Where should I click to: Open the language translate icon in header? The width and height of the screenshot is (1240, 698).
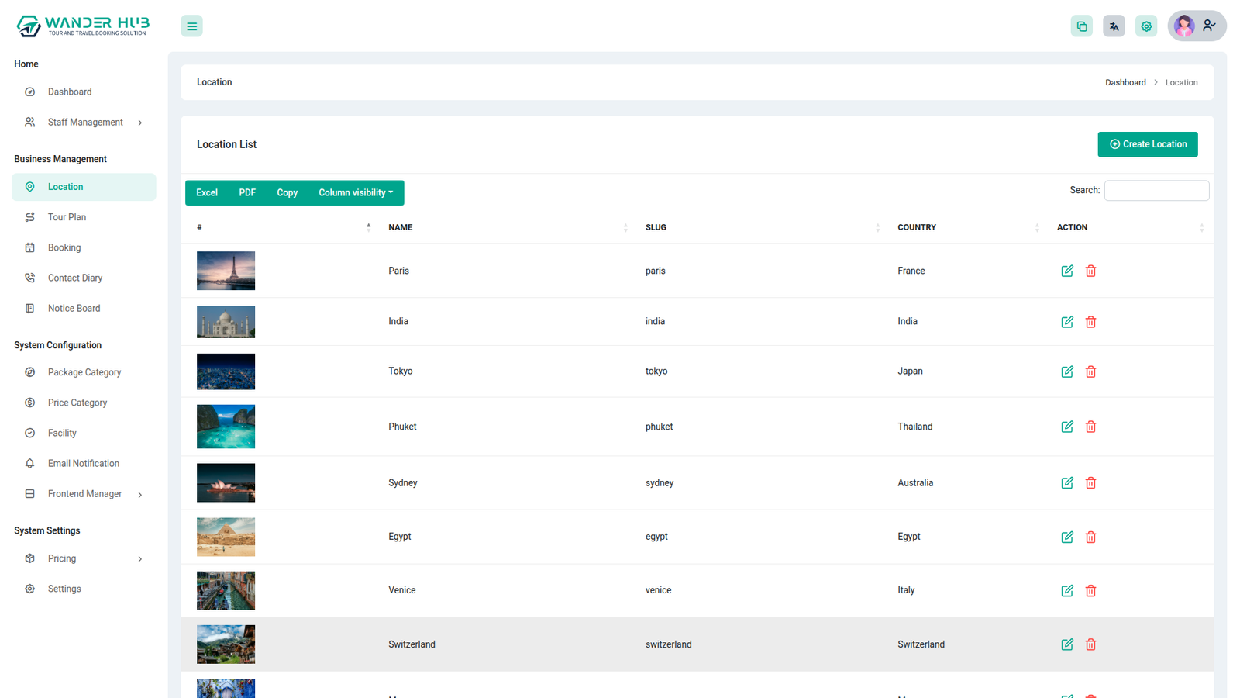point(1114,26)
